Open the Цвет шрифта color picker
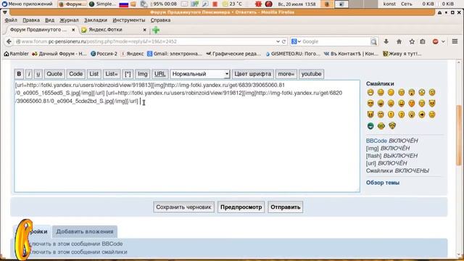This screenshot has width=464, height=261. 253,74
